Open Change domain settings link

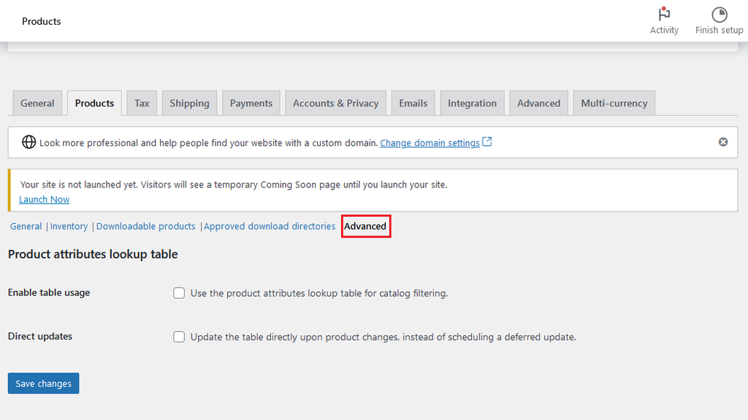point(430,143)
